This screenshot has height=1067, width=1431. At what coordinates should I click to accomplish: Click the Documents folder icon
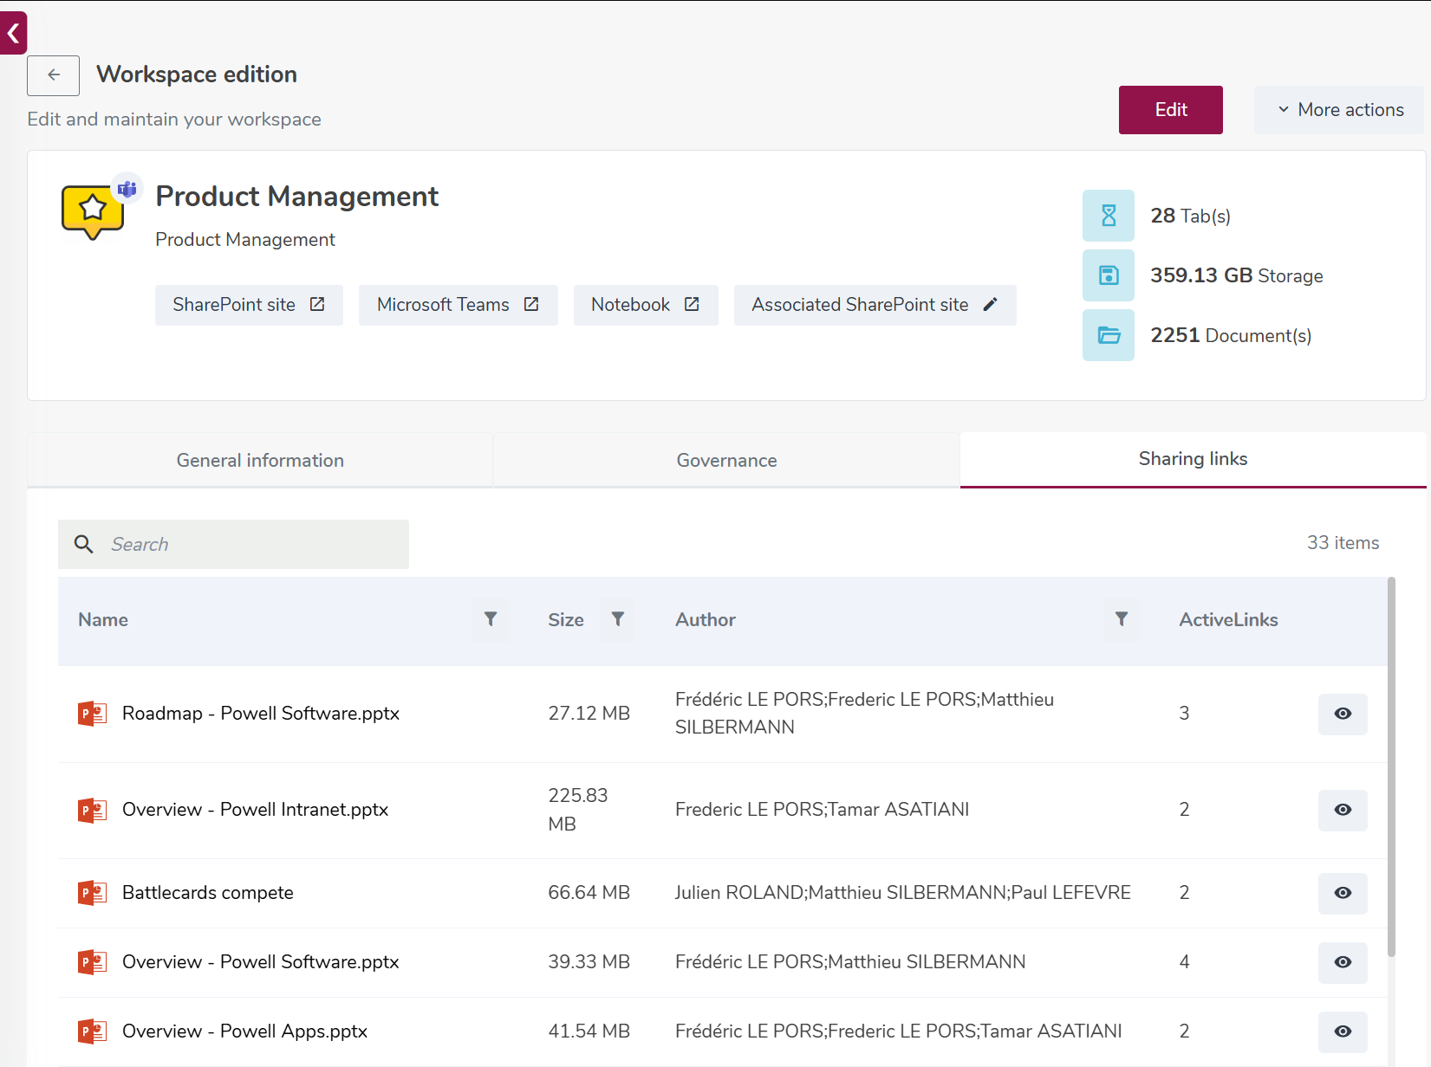tap(1108, 335)
